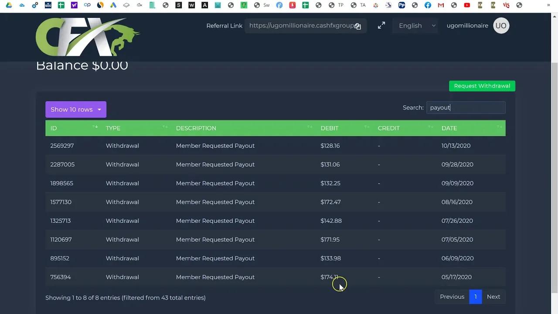Open the UO profile avatar
Viewport: 558px width, 314px height.
point(501,25)
